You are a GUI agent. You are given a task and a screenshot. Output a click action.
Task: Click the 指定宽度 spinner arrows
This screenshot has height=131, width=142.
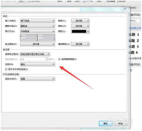[x=47, y=59]
